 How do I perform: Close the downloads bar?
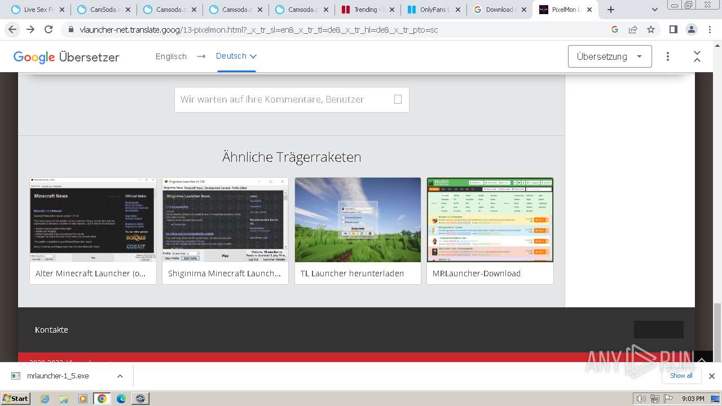pyautogui.click(x=711, y=376)
